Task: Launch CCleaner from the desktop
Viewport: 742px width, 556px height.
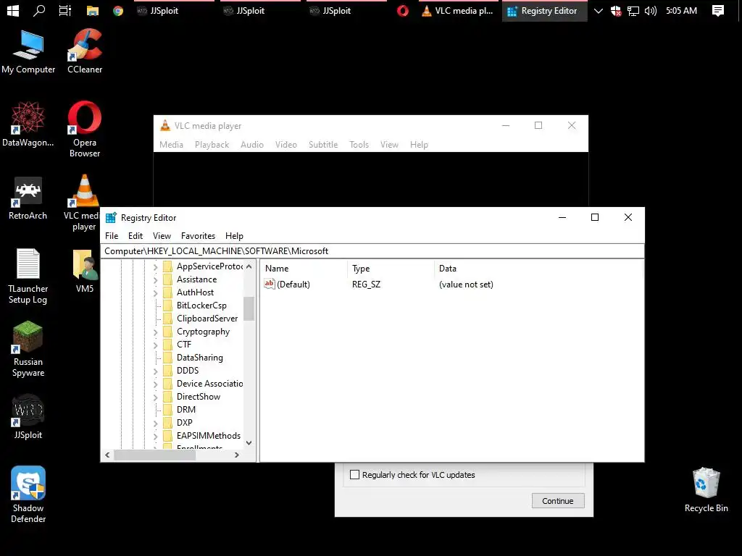Action: 85,52
